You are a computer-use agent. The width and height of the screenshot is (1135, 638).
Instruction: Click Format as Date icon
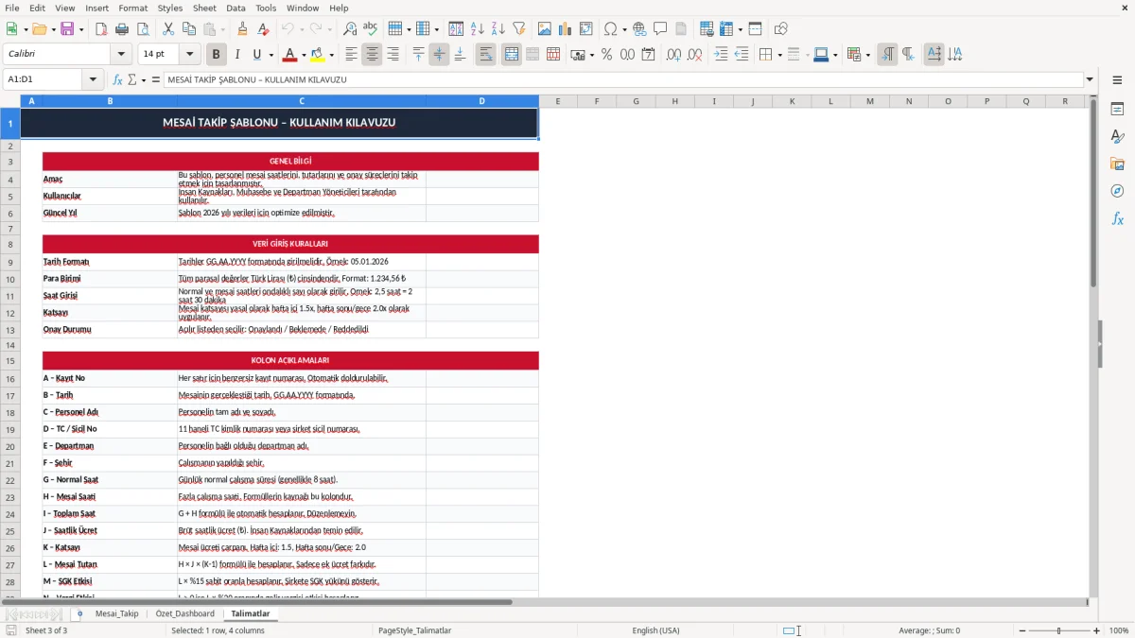(x=648, y=55)
